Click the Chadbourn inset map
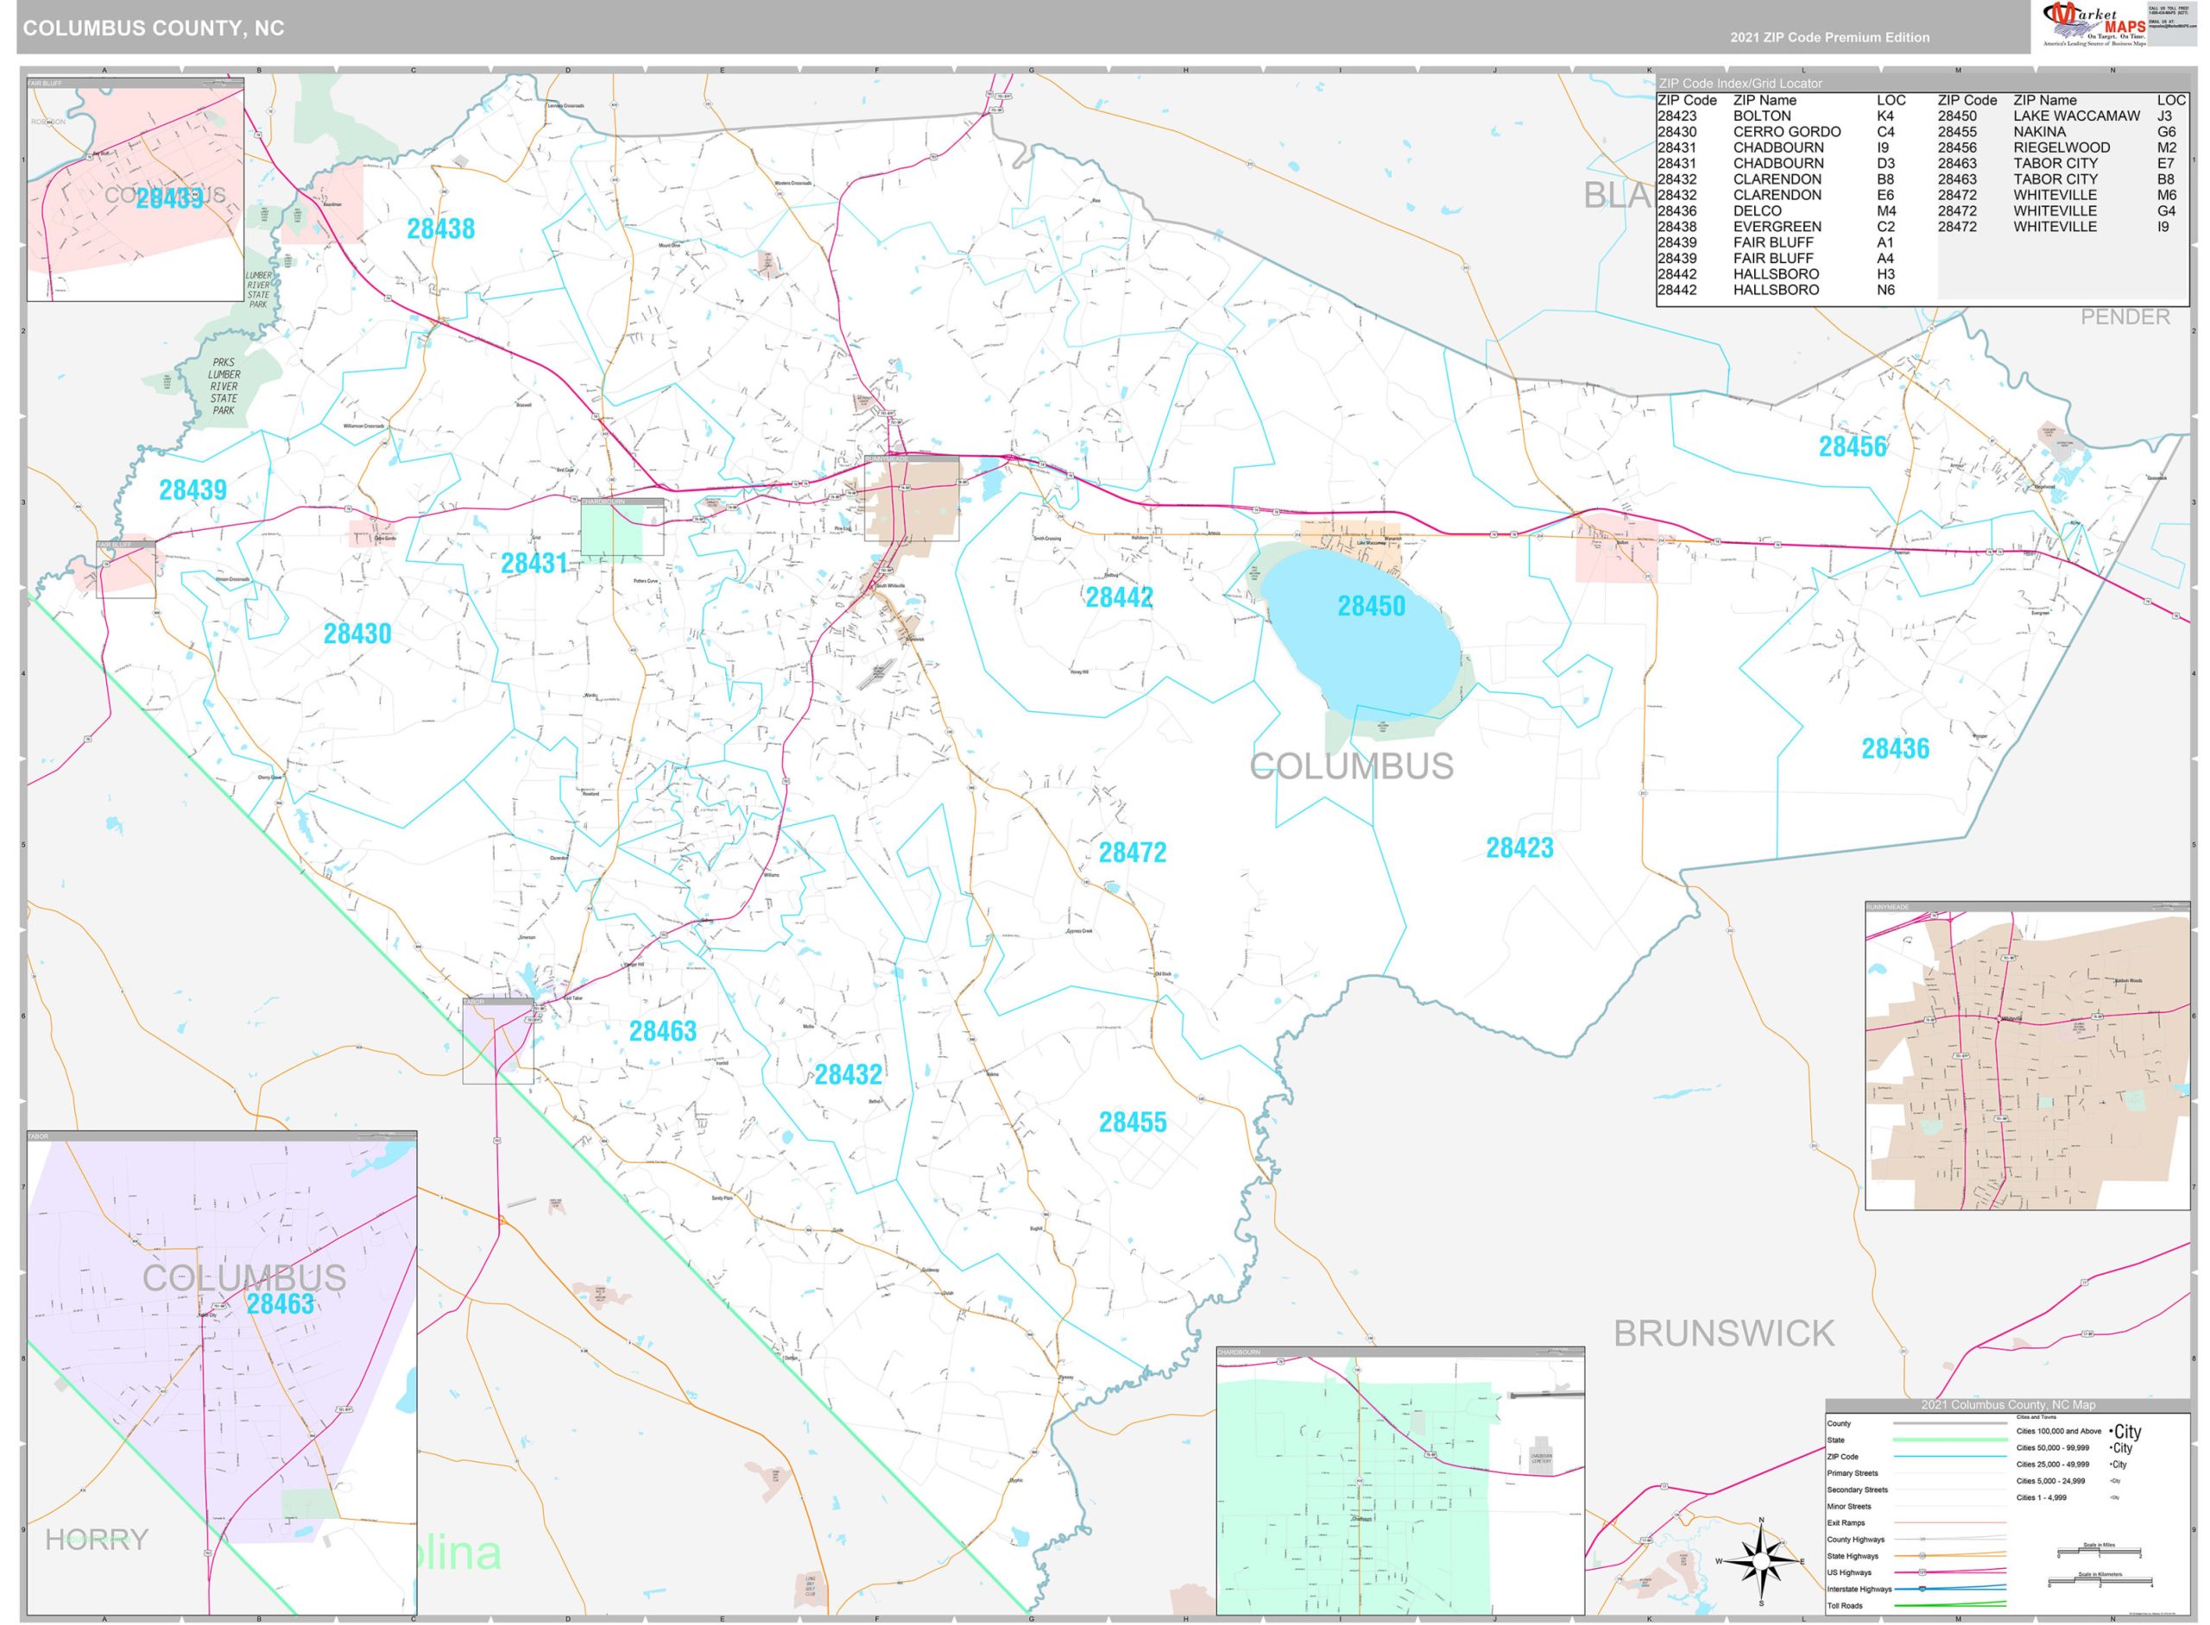The height and width of the screenshot is (1625, 2210). coord(1400,1480)
